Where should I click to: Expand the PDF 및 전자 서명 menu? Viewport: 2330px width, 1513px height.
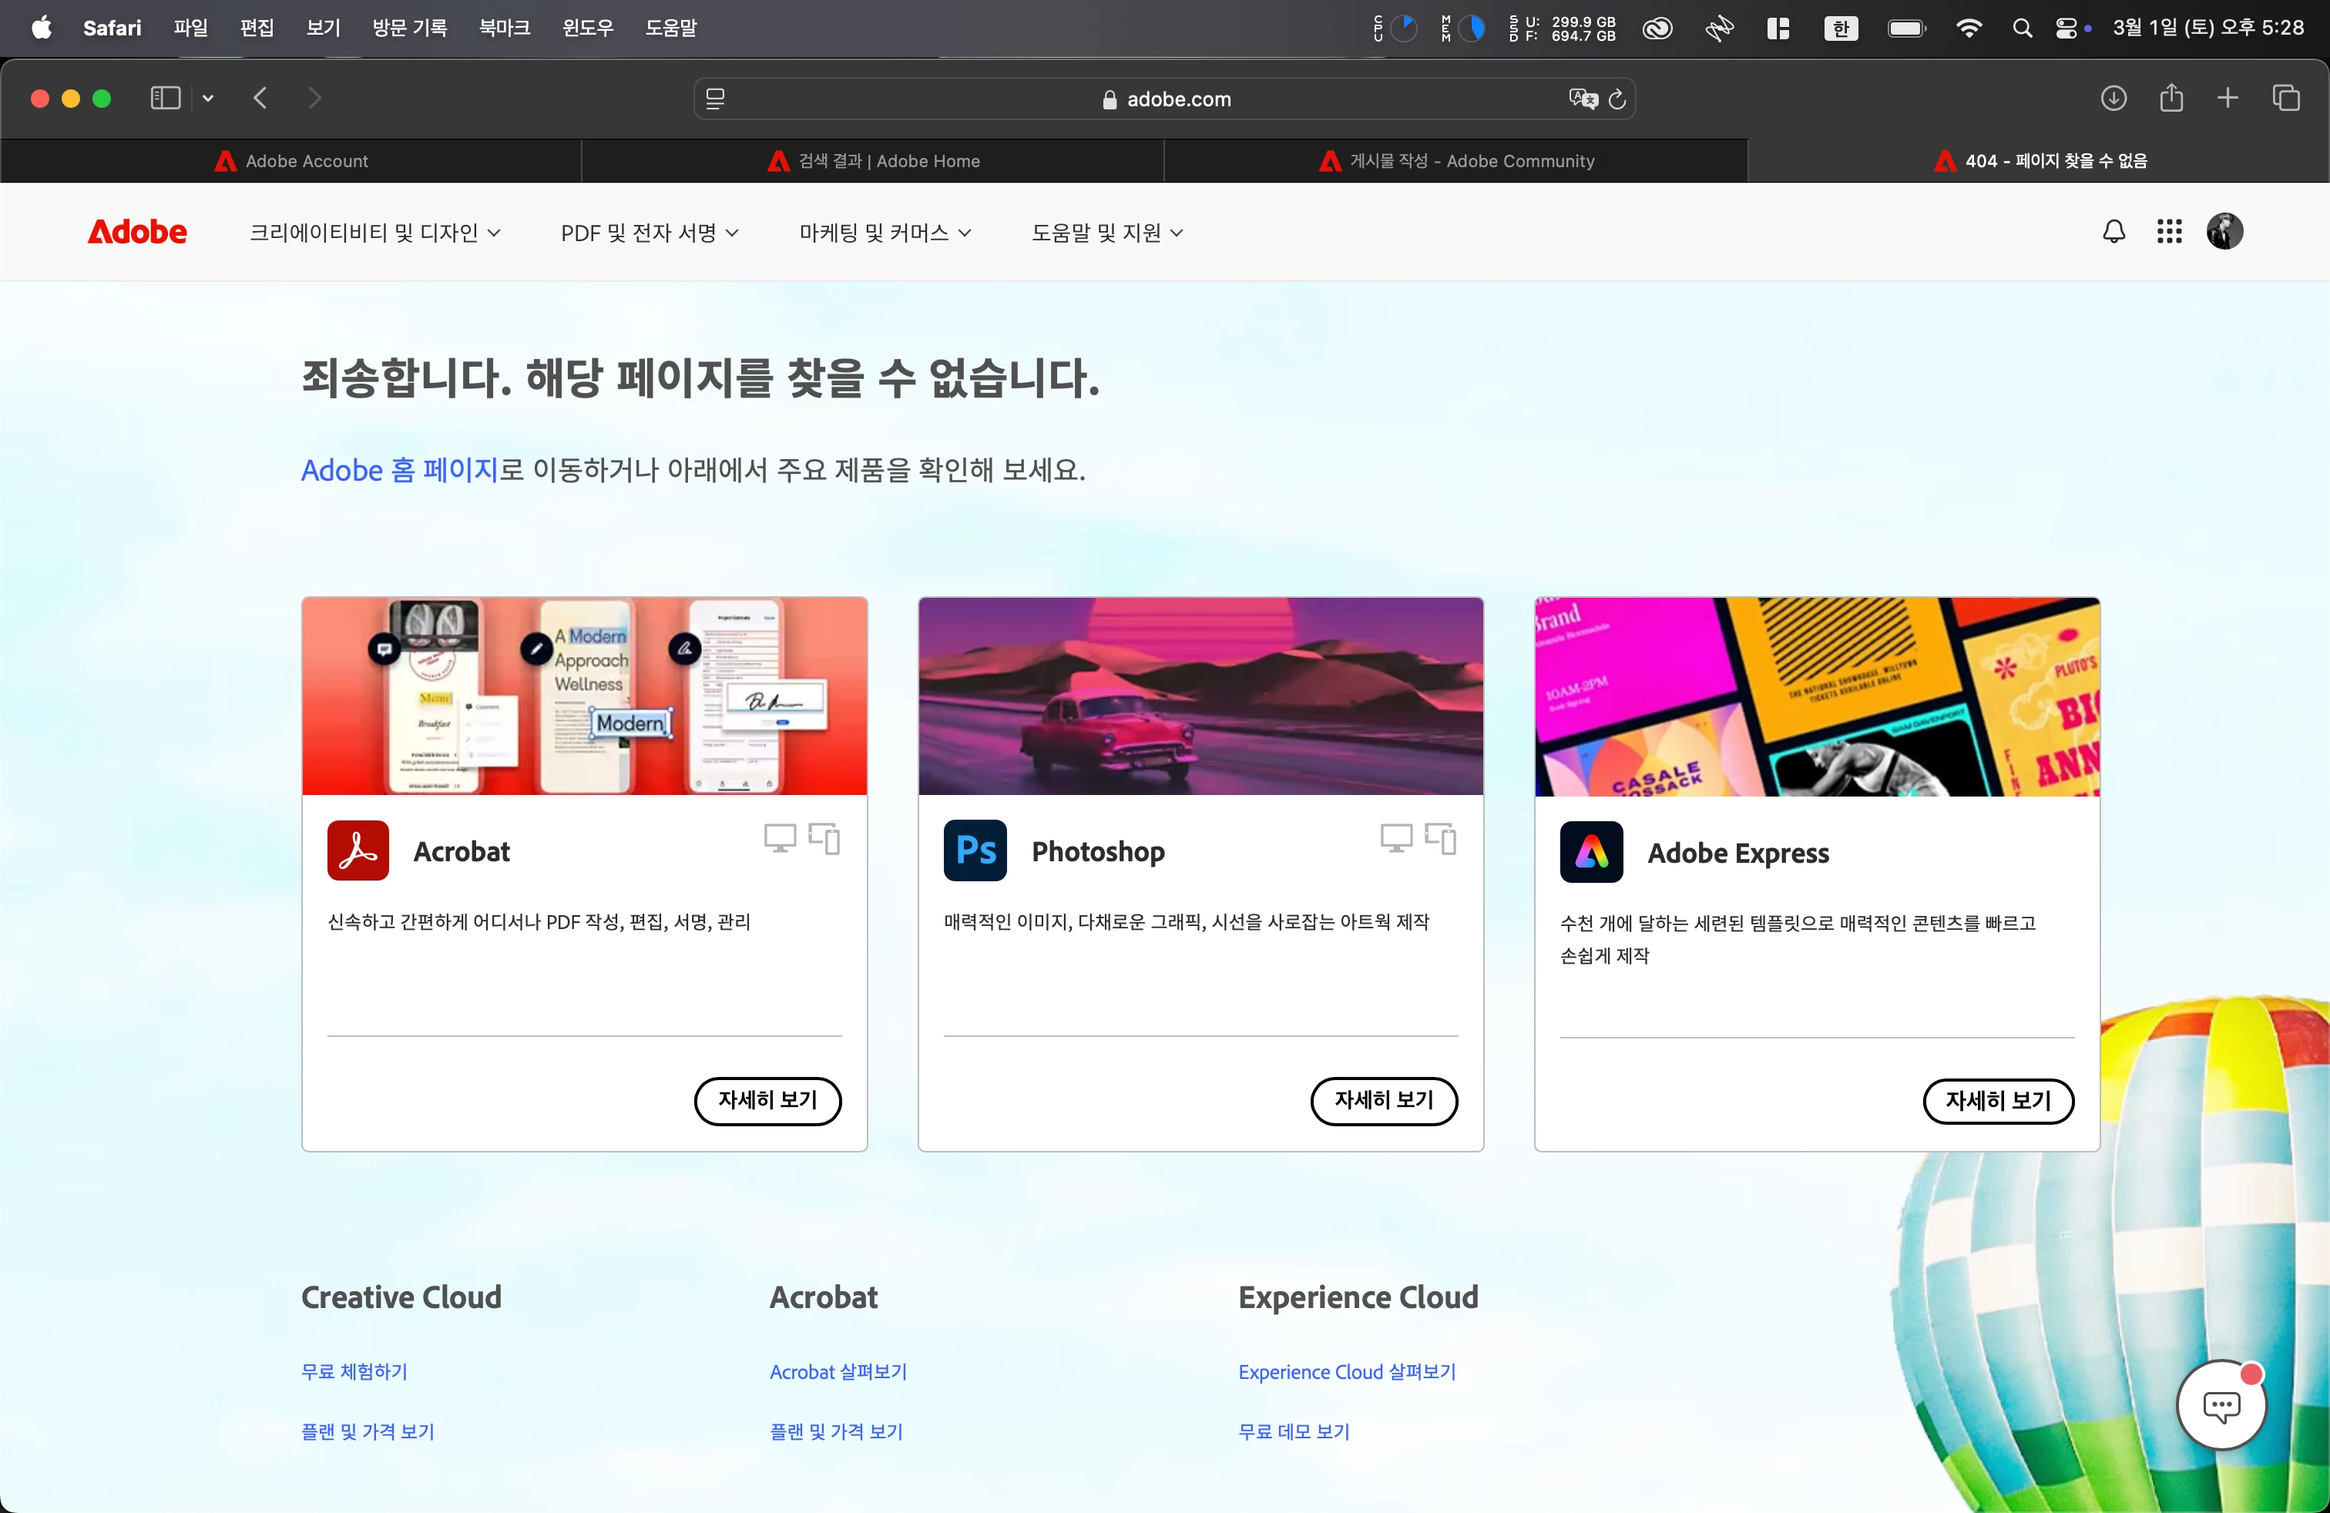[x=649, y=233]
